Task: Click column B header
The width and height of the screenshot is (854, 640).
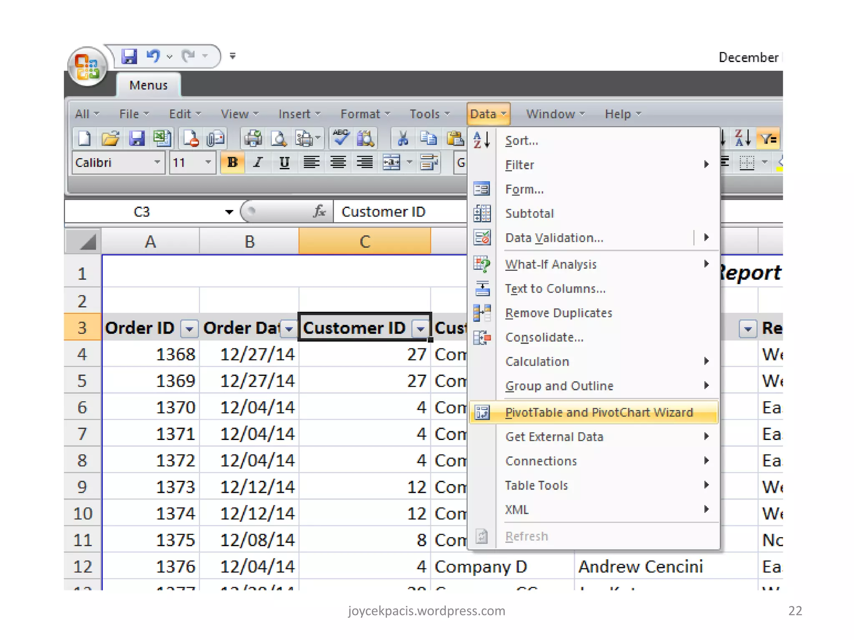Action: pos(249,241)
